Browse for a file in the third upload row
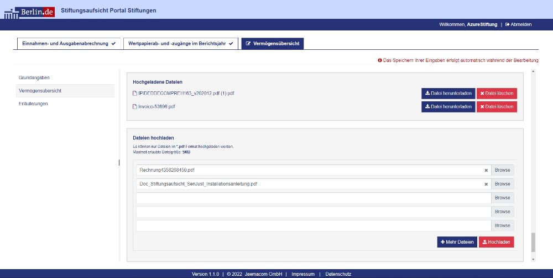 coord(502,198)
